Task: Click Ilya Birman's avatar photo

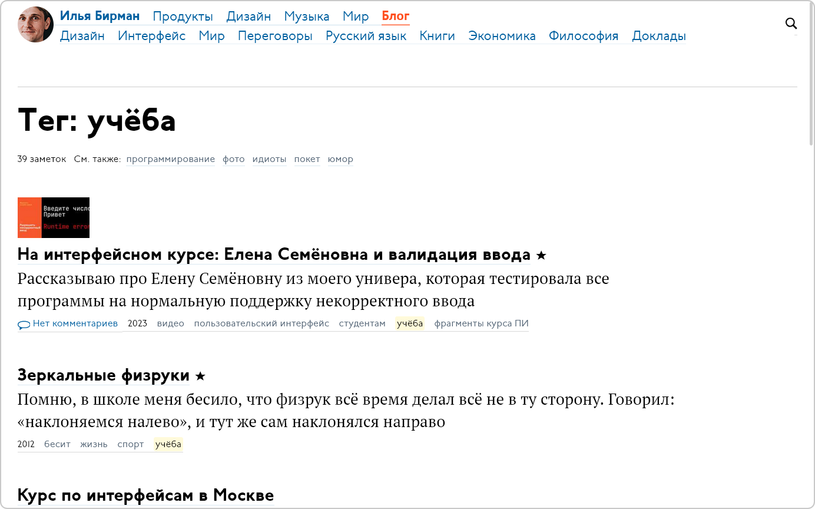Action: [36, 25]
